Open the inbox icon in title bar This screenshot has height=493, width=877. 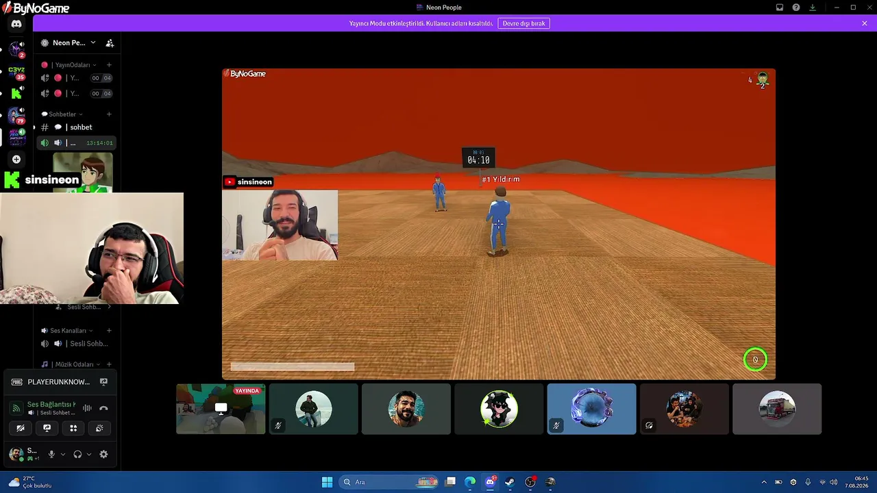pyautogui.click(x=780, y=8)
